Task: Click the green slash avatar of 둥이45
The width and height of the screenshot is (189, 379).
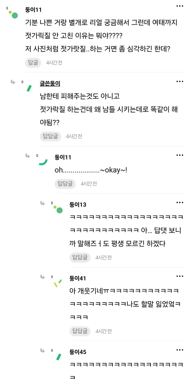Action: 59,357
